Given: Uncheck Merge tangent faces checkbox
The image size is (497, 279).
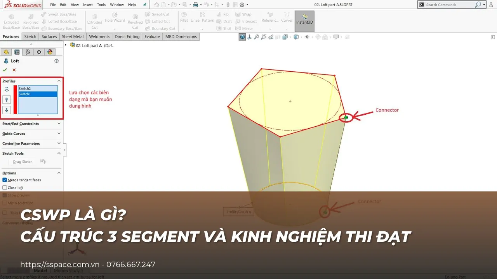Looking at the screenshot, I should coord(5,180).
